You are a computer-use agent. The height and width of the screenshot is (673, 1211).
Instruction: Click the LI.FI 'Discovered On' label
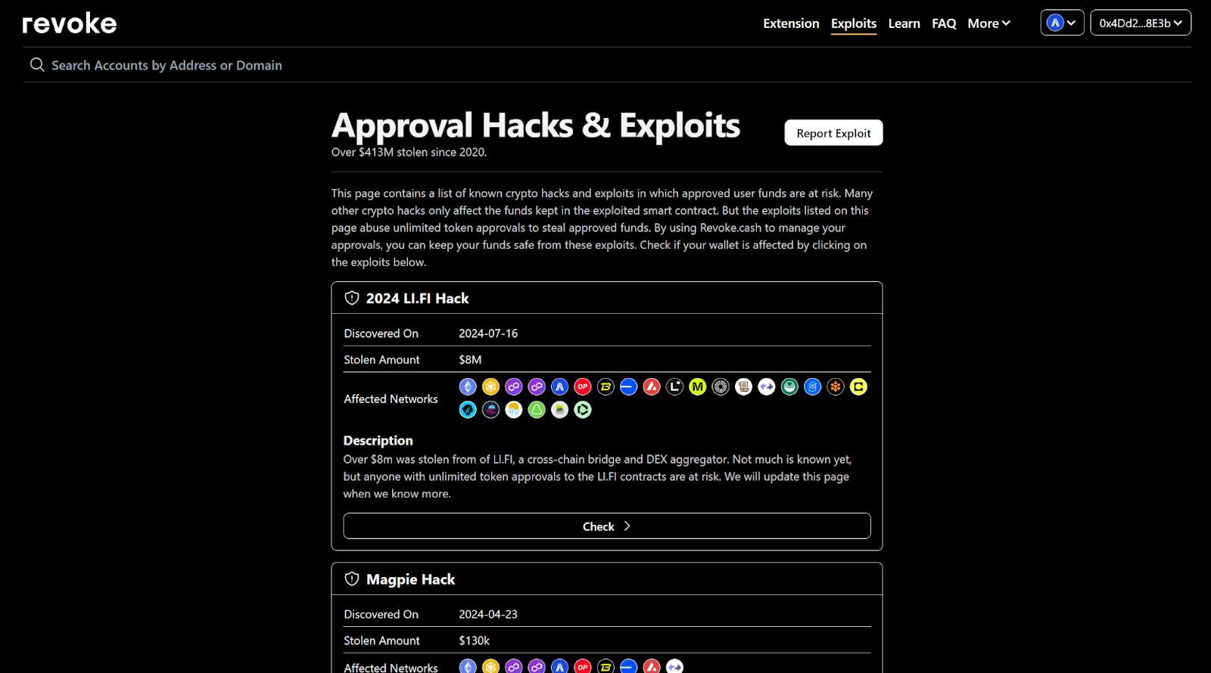point(381,333)
